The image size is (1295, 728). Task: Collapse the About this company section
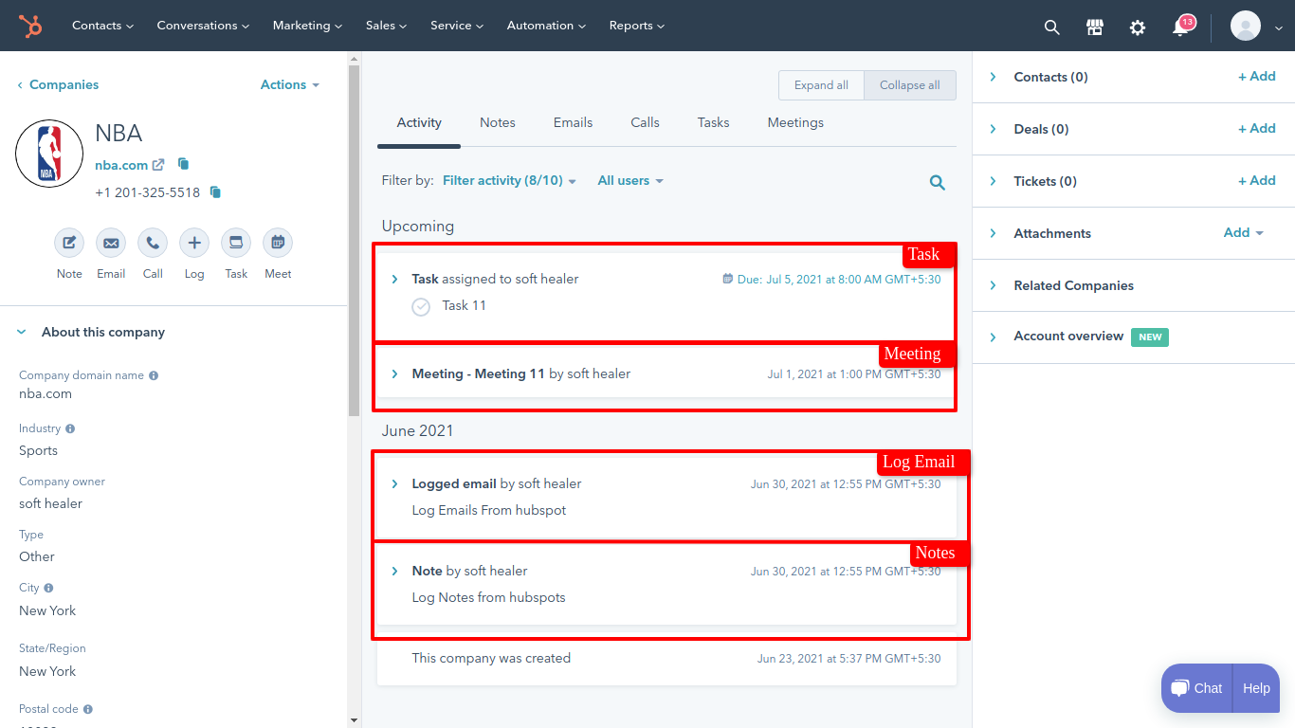pyautogui.click(x=22, y=332)
